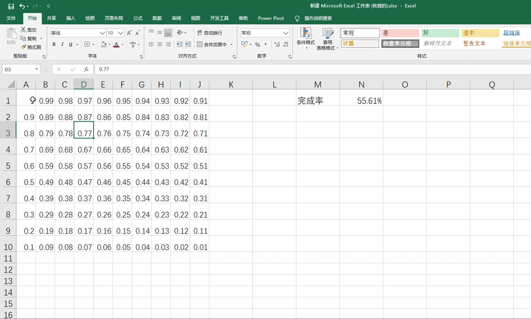This screenshot has width=531, height=319.
Task: Click the Increase Font Size icon
Action: 129,33
